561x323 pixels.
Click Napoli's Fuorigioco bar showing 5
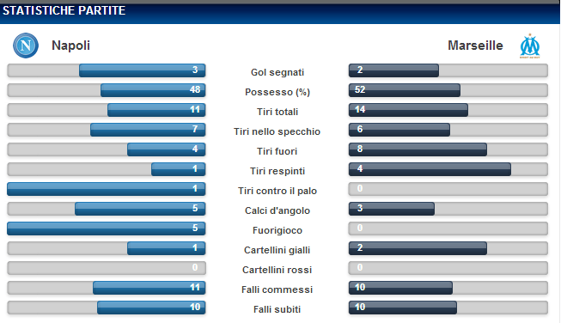pyautogui.click(x=107, y=229)
